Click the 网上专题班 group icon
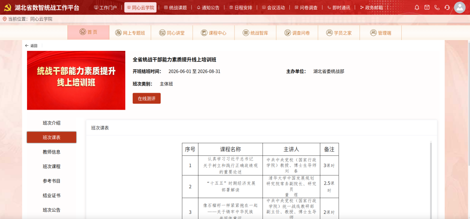The width and height of the screenshot is (470, 219). [x=118, y=33]
